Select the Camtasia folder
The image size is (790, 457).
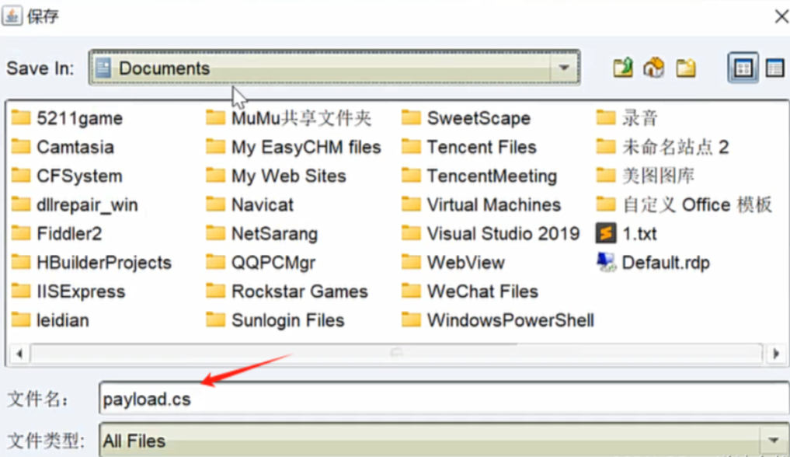(x=62, y=147)
